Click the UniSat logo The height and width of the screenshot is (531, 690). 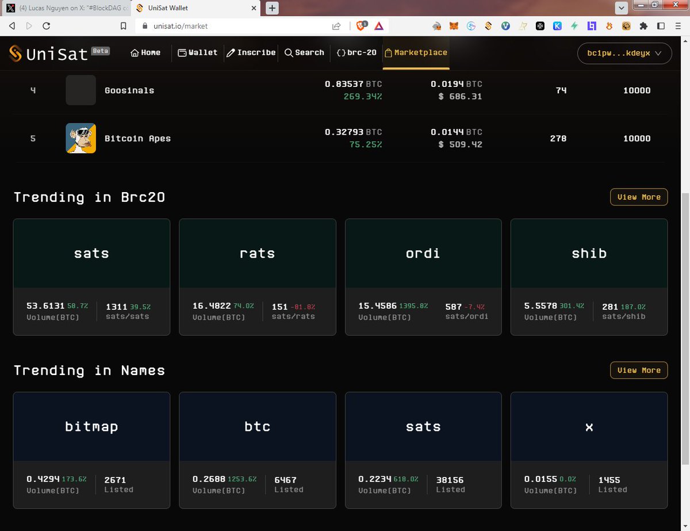pyautogui.click(x=48, y=53)
